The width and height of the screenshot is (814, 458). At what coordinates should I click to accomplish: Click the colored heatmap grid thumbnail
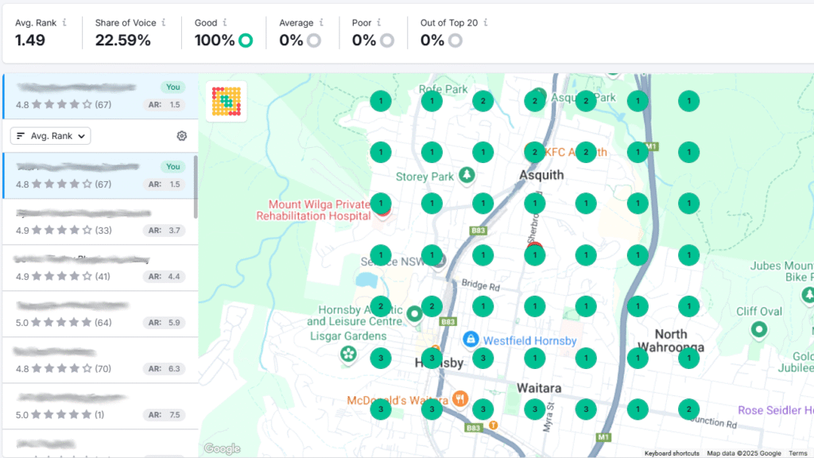tap(227, 102)
